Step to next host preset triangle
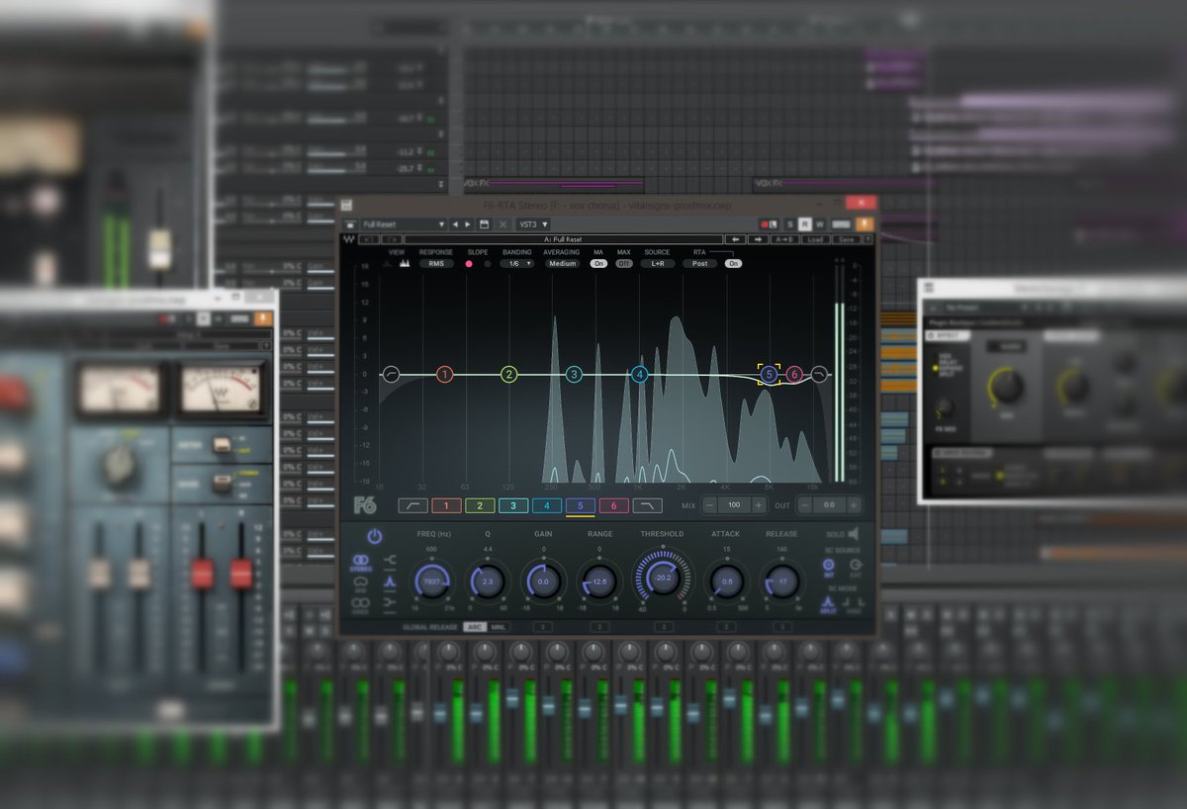 (x=468, y=225)
